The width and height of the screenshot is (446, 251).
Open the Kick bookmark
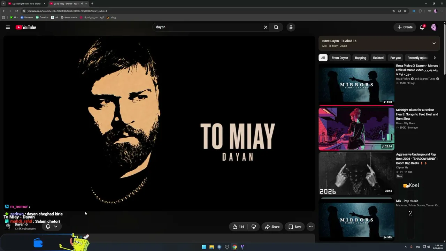click(x=14, y=17)
